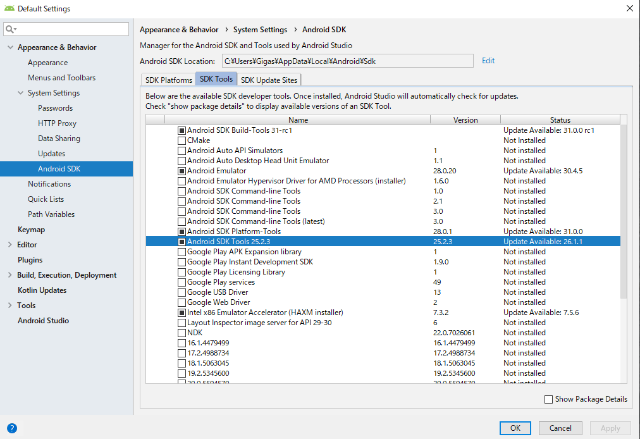Select Google Play Licensing Library row
Screen dimensions: 640x439
coord(383,272)
